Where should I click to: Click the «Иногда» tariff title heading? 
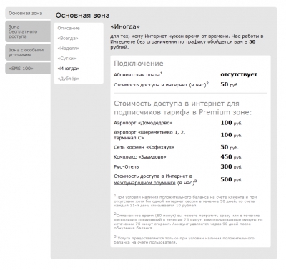point(125,26)
